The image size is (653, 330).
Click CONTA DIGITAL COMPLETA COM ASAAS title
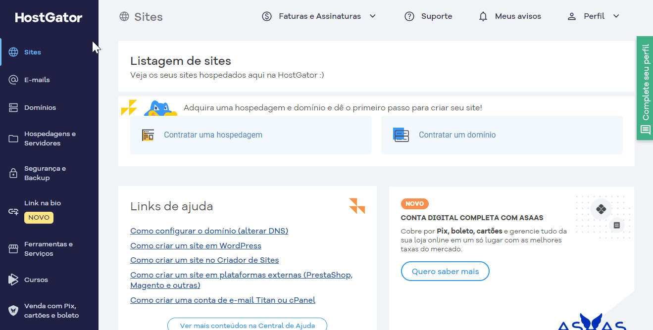472,218
